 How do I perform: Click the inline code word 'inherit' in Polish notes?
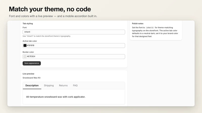click(150, 28)
